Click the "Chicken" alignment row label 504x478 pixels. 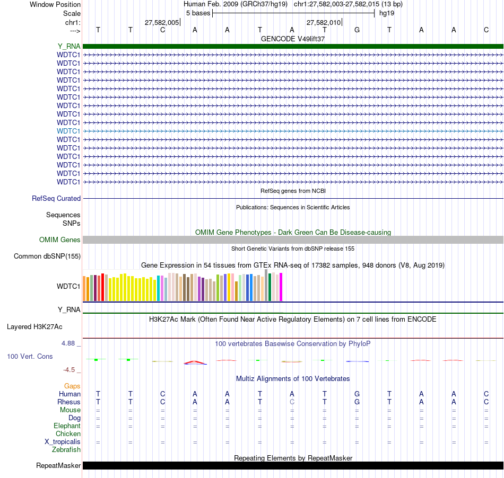click(x=68, y=433)
